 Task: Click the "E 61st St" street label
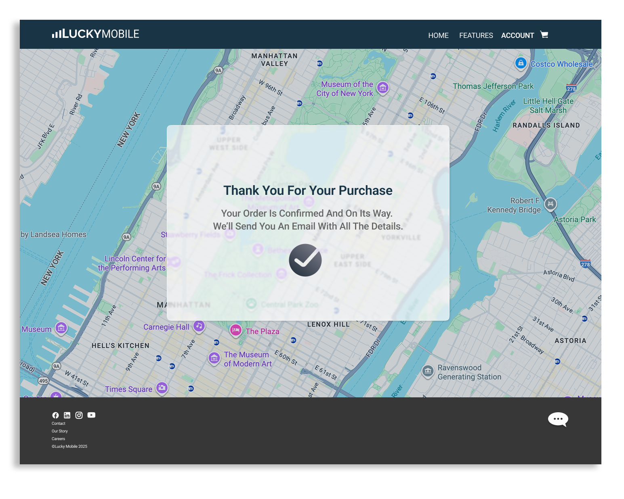[326, 373]
